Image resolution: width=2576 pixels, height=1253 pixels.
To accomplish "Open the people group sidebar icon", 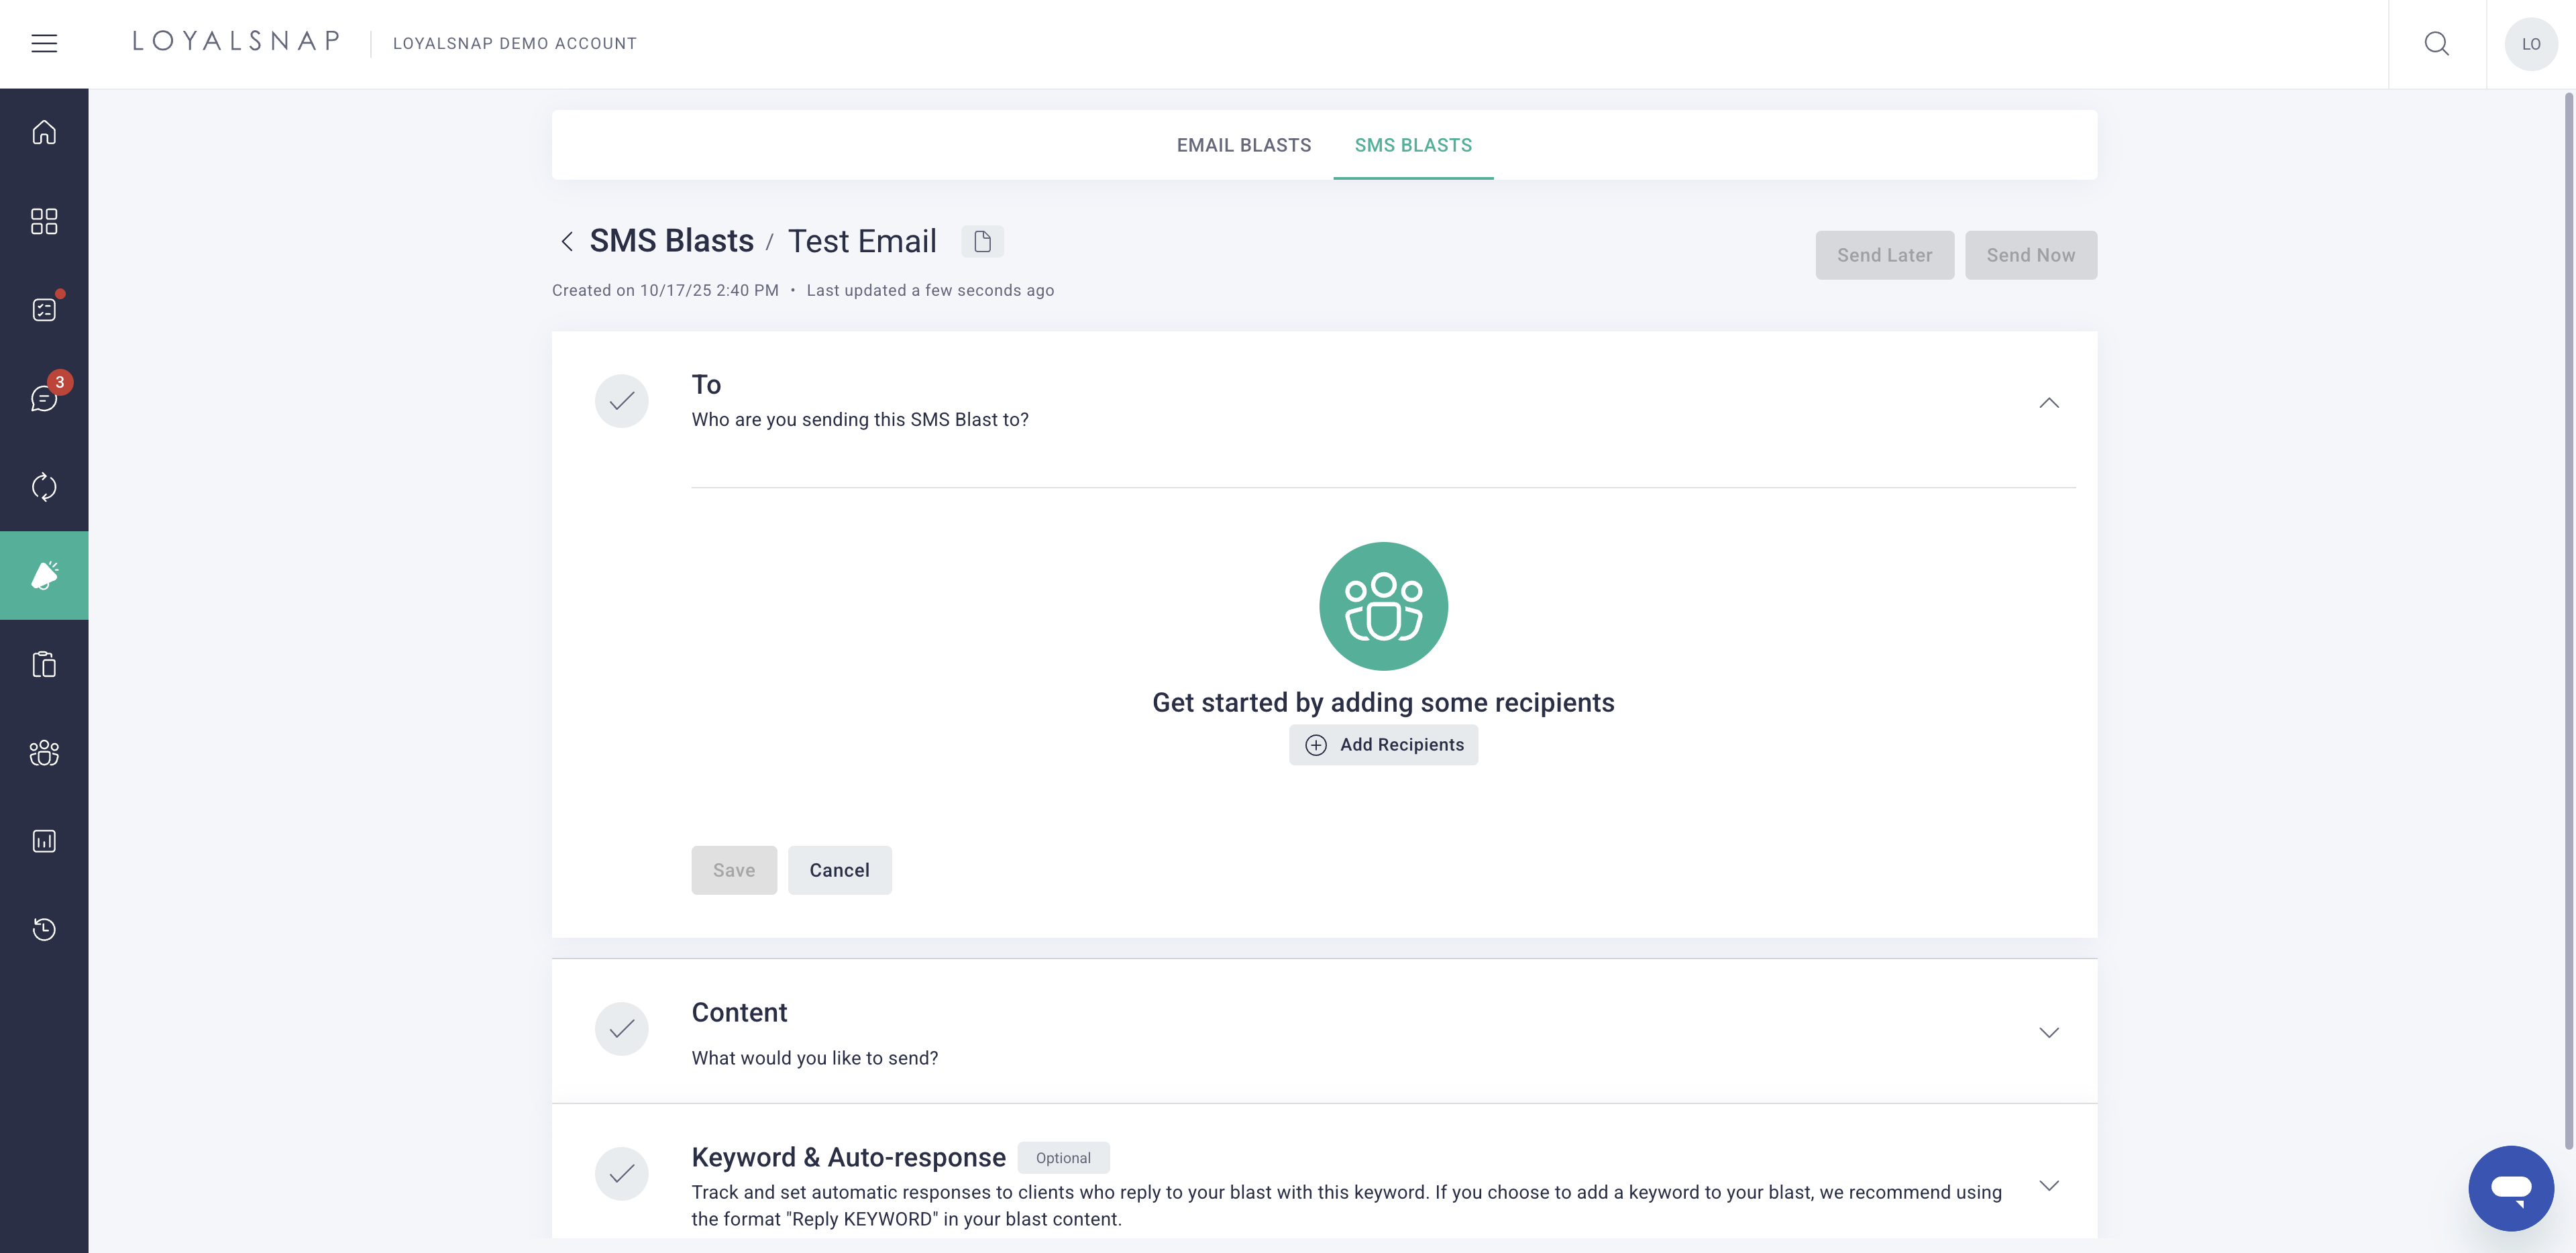I will [x=44, y=752].
